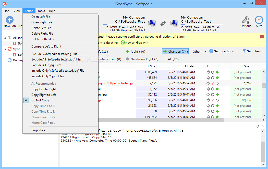Click the C:\Softpedia Test path

click(196, 21)
